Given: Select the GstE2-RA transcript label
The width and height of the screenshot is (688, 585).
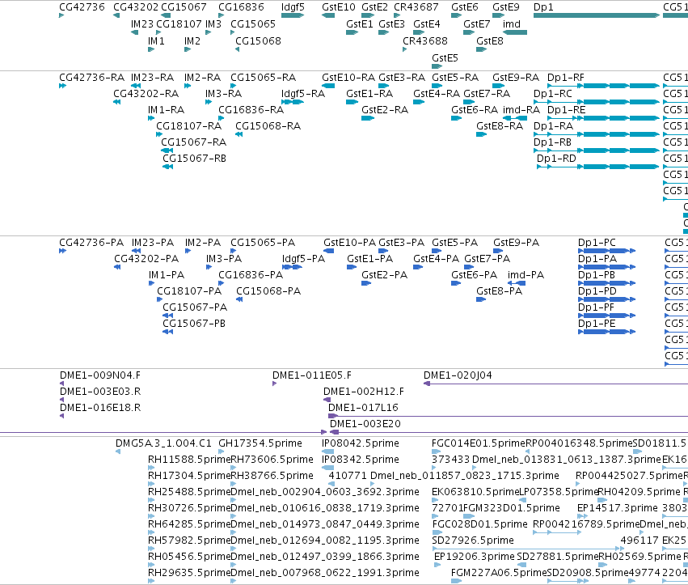Looking at the screenshot, I should 385,110.
